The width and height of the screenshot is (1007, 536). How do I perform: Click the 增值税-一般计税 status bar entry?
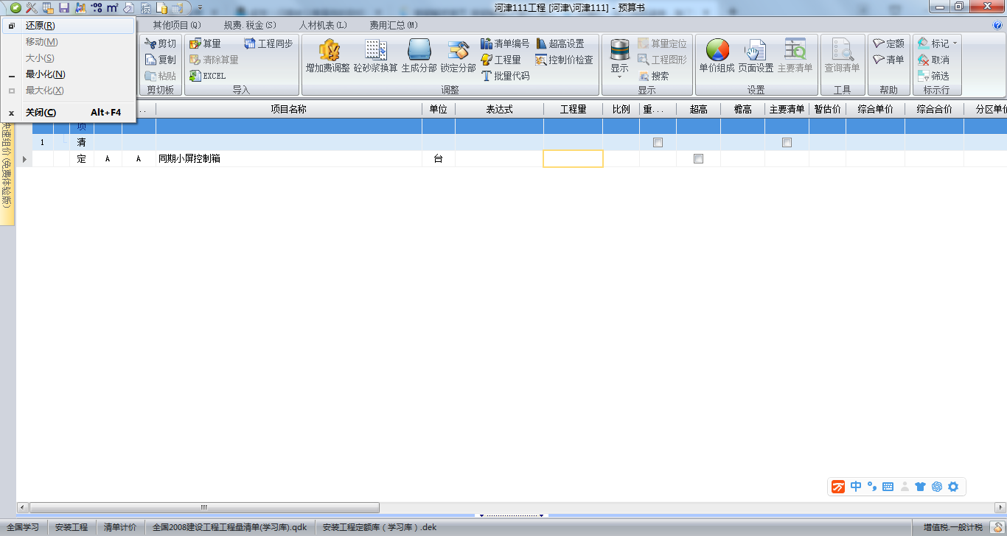[953, 527]
